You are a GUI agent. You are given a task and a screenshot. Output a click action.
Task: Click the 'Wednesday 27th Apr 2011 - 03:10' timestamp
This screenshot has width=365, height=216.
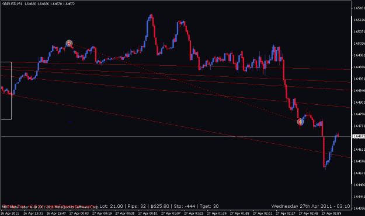click(310, 206)
